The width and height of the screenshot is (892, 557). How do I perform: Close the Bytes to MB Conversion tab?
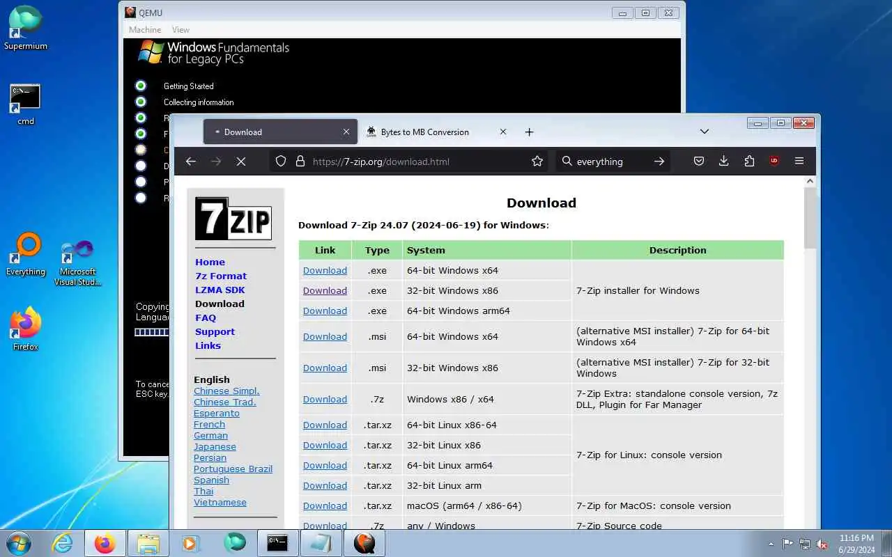(x=504, y=132)
